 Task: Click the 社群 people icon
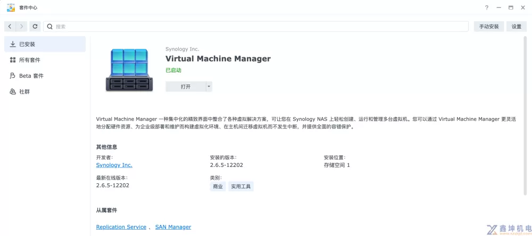click(x=13, y=91)
